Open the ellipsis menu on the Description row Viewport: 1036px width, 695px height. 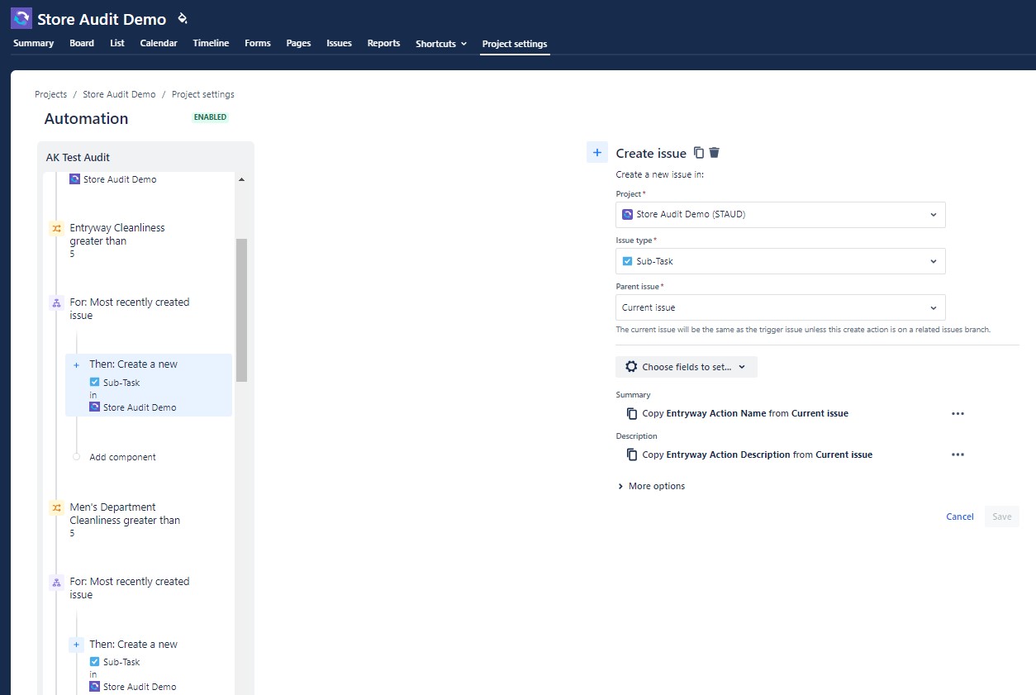tap(958, 455)
